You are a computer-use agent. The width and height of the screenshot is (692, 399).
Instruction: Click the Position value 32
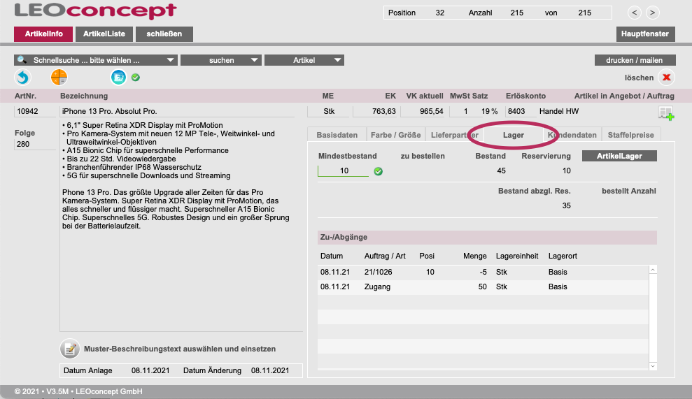(x=439, y=13)
